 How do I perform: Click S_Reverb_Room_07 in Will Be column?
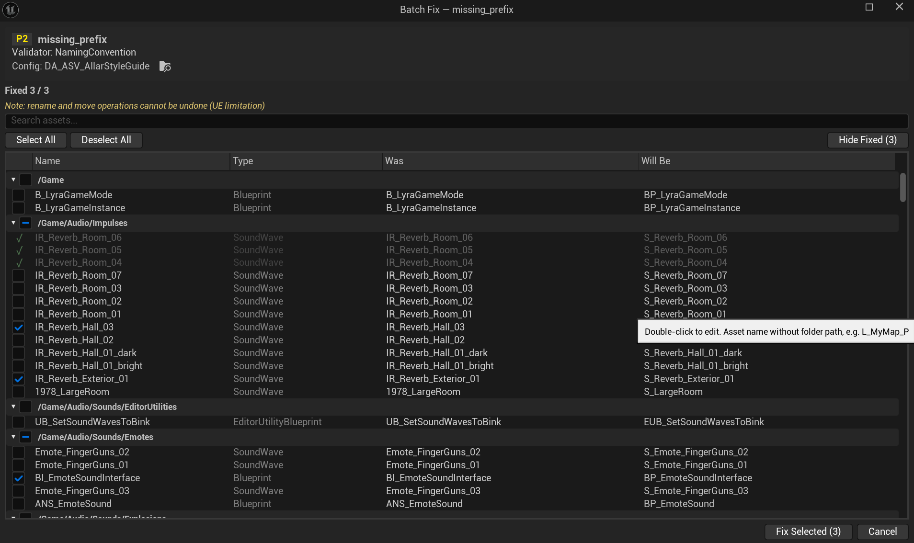point(685,275)
